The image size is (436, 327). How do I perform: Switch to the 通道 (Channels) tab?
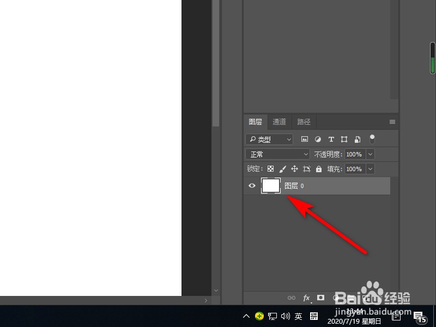(x=279, y=122)
